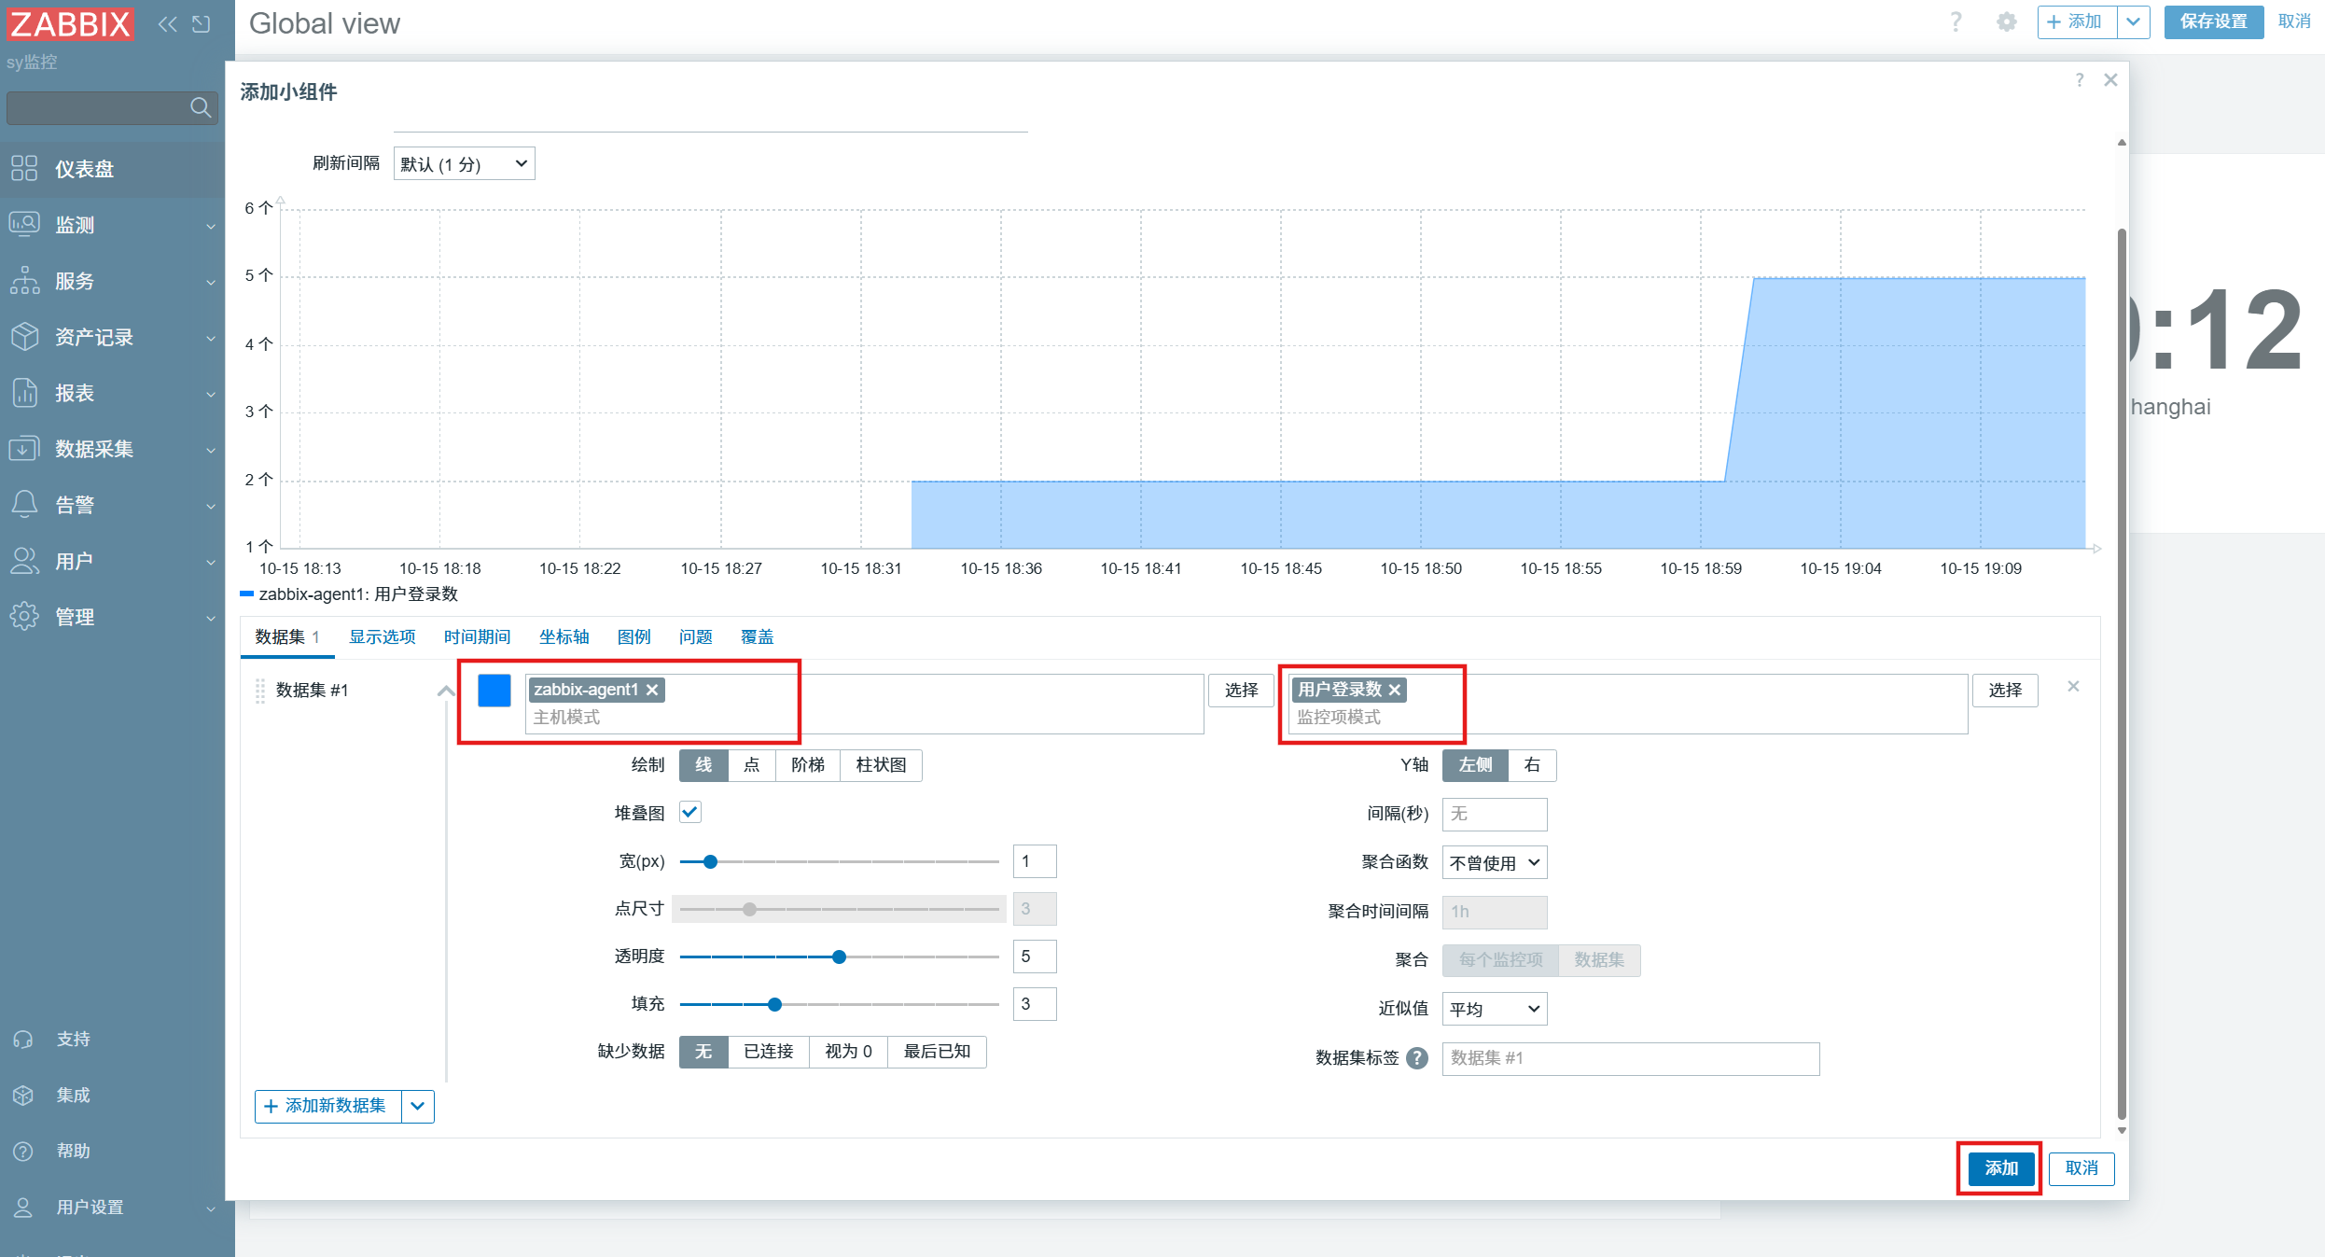Switch to the 显示选项 tab

(x=382, y=636)
